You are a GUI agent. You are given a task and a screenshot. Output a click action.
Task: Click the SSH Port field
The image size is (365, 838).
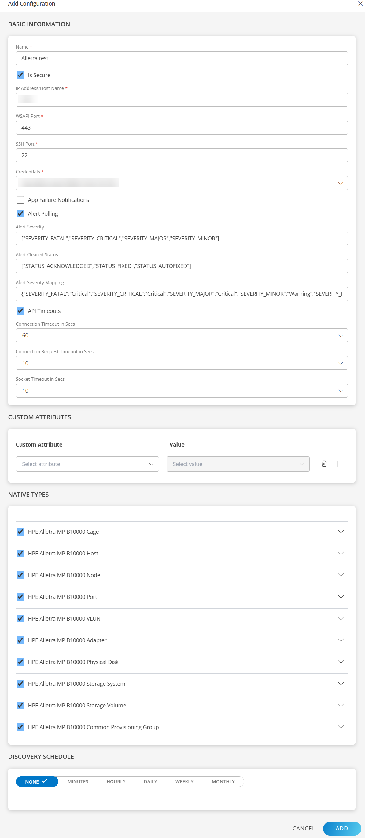182,155
